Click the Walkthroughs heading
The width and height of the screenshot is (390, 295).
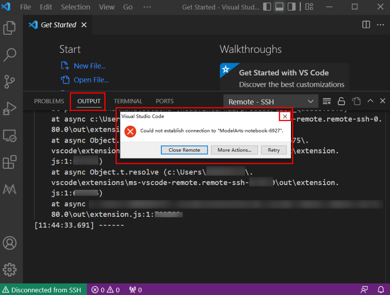[251, 49]
